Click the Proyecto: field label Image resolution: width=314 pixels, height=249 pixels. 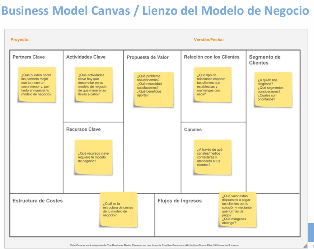click(20, 39)
